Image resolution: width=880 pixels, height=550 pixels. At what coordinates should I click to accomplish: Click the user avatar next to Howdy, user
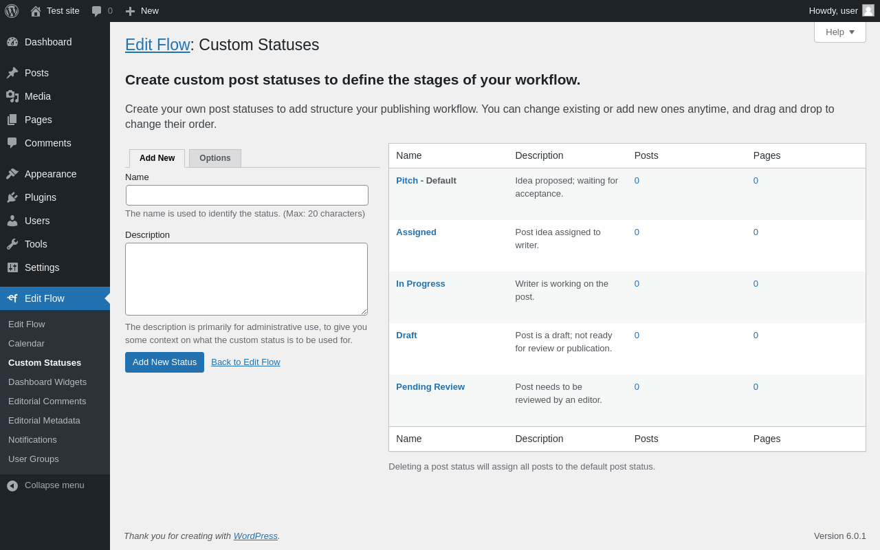868,10
